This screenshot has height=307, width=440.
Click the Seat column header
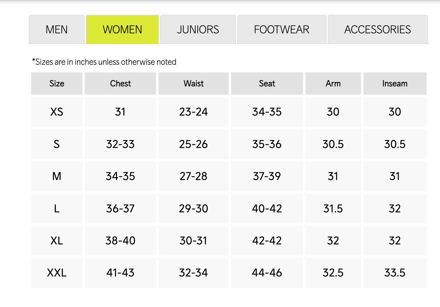267,84
